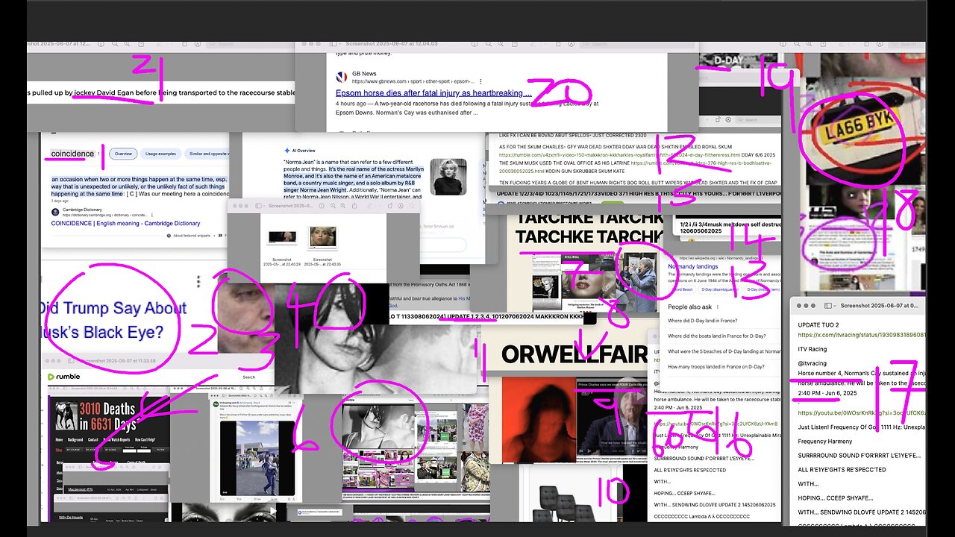Screen dimensions: 955x537
Task: Expand Where did D-Day land in France?
Action: pyautogui.click(x=703, y=321)
